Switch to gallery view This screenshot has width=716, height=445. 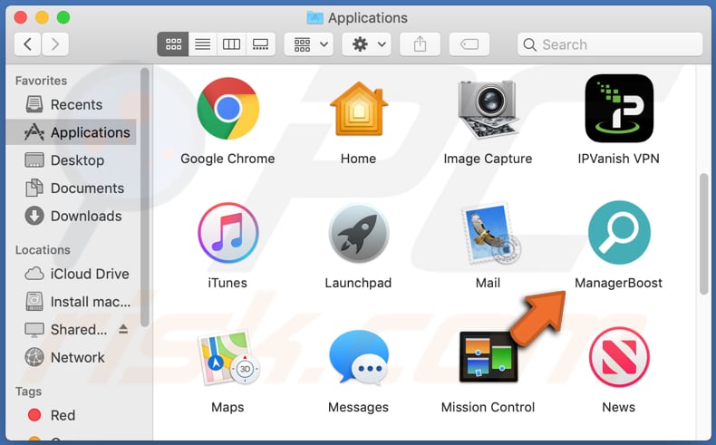point(261,44)
